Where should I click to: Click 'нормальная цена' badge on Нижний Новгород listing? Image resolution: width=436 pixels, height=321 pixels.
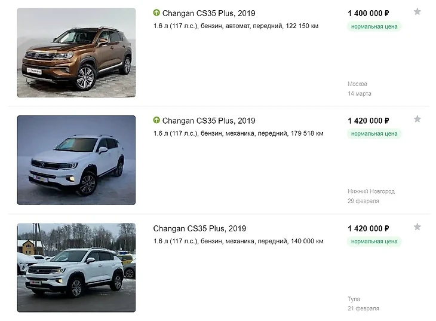coord(374,134)
